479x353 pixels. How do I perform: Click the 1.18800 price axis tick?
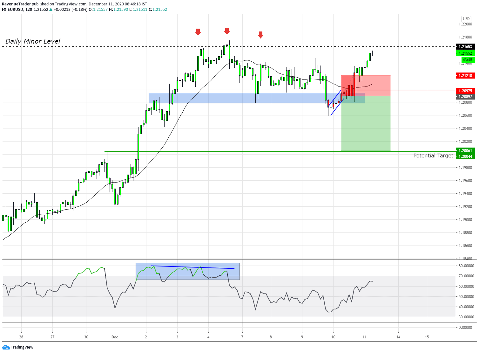click(465, 233)
